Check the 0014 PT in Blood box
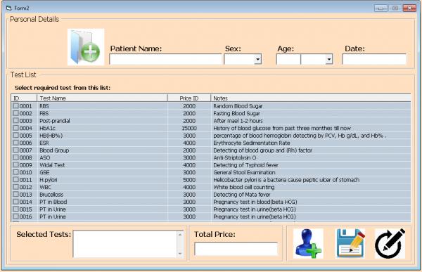 coord(16,202)
